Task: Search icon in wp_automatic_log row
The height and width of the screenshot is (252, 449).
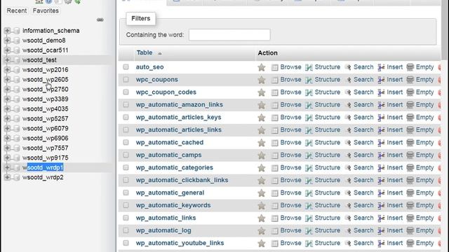Action: 348,231
